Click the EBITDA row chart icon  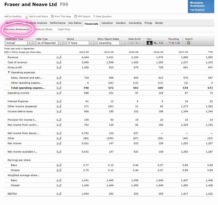pyautogui.click(x=59, y=193)
